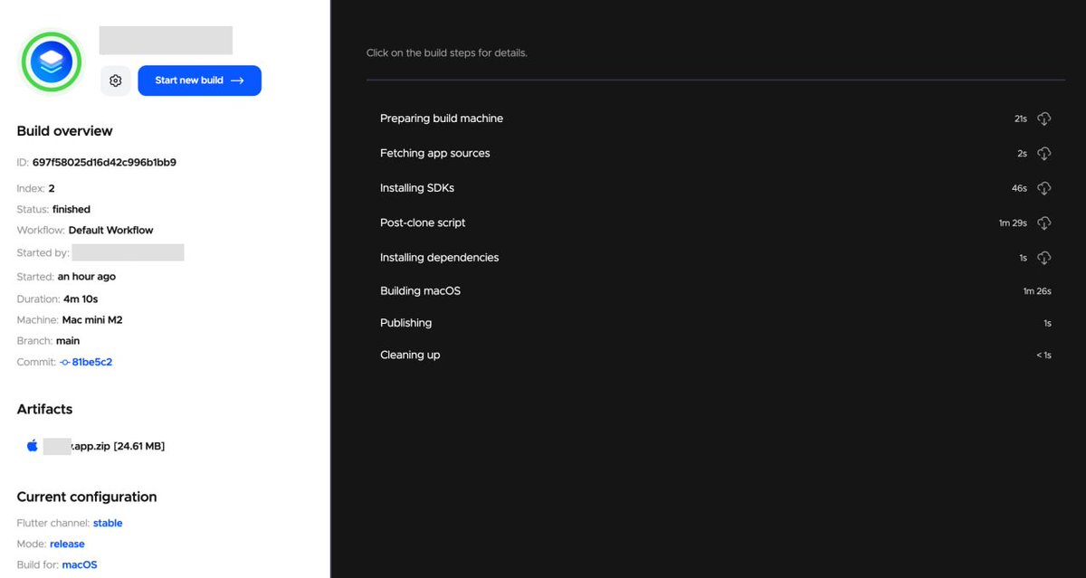This screenshot has height=578, width=1086.
Task: Click the 46s Installing SDKs duration
Action: tap(1019, 188)
